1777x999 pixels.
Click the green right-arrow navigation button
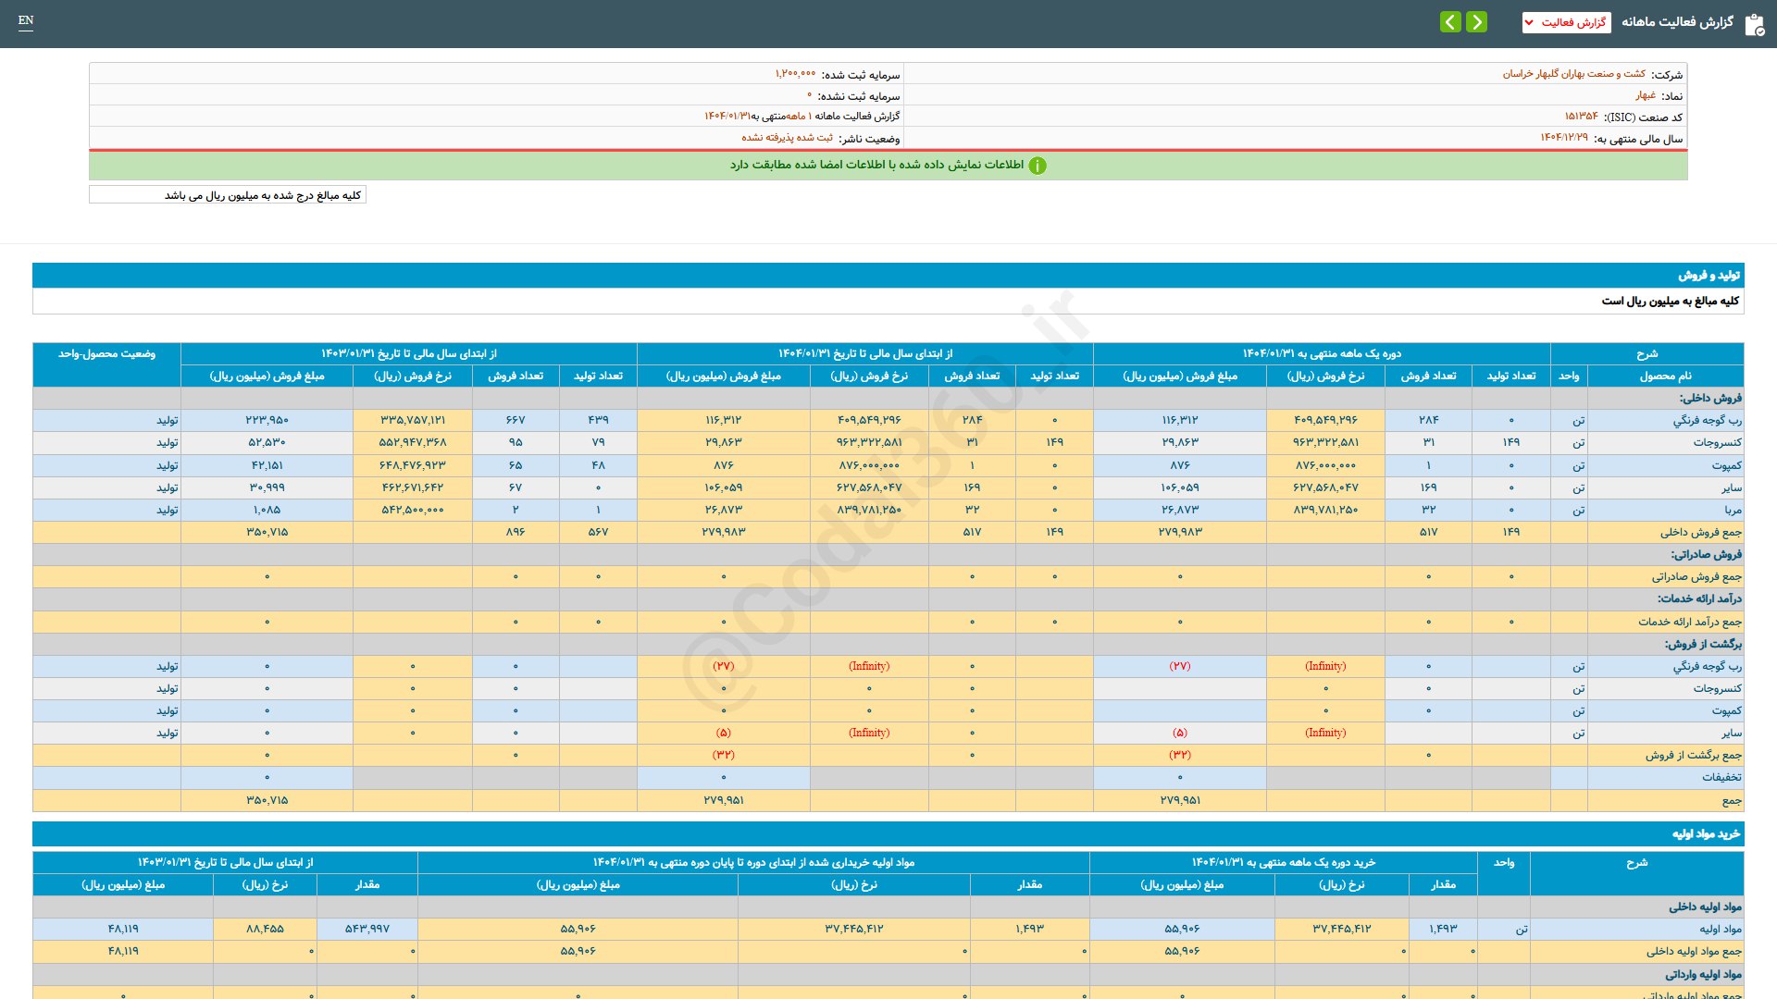[x=1477, y=21]
